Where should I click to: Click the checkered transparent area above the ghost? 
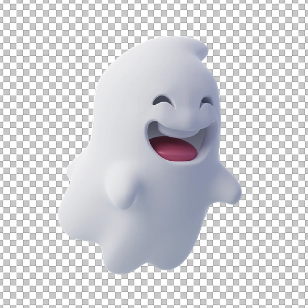pyautogui.click(x=154, y=17)
